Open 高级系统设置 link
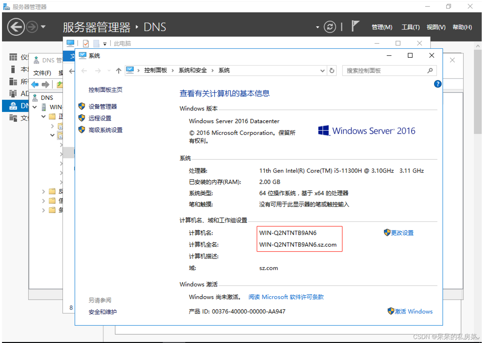The image size is (482, 343). pyautogui.click(x=105, y=130)
